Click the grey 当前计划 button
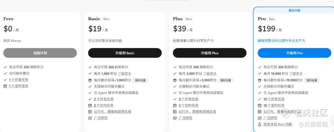 [x=40, y=53]
